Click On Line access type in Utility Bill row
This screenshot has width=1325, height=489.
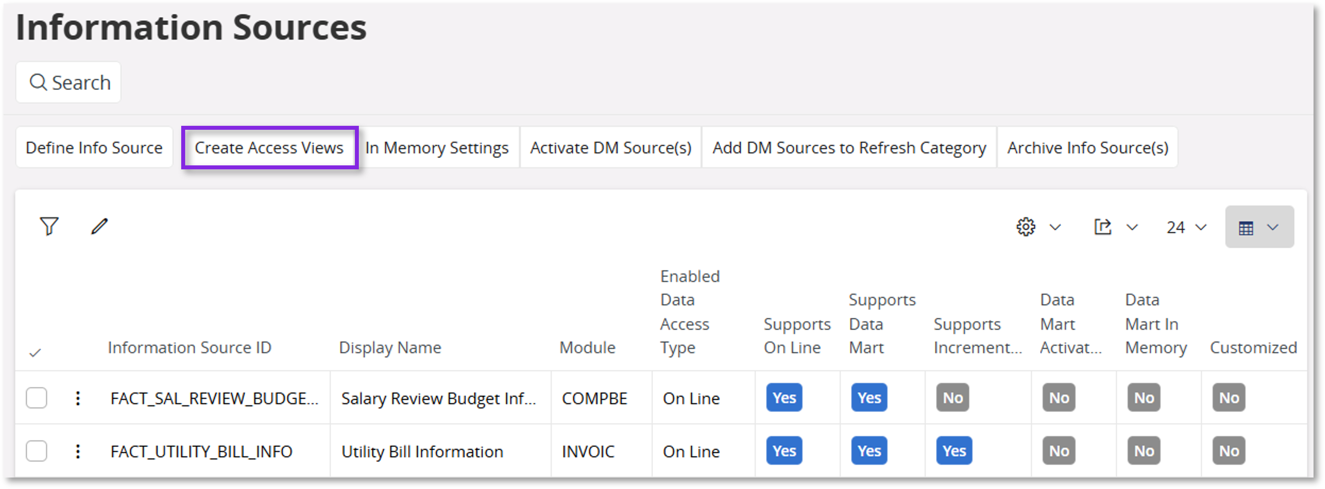click(x=691, y=452)
